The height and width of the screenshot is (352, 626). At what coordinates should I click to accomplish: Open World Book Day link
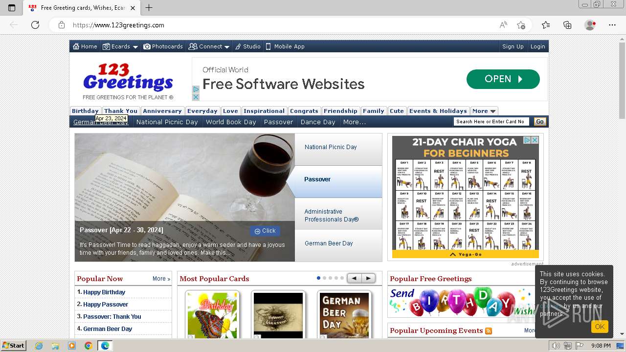(231, 122)
